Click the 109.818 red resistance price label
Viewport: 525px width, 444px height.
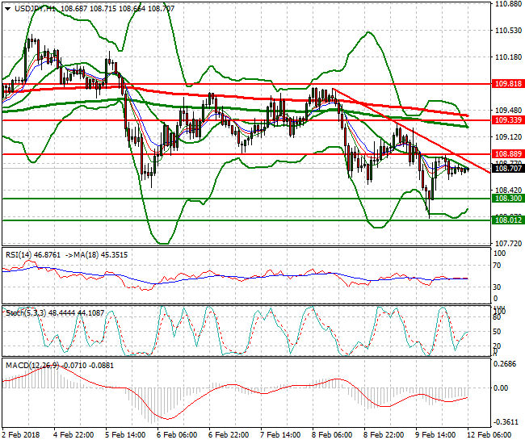pos(506,84)
